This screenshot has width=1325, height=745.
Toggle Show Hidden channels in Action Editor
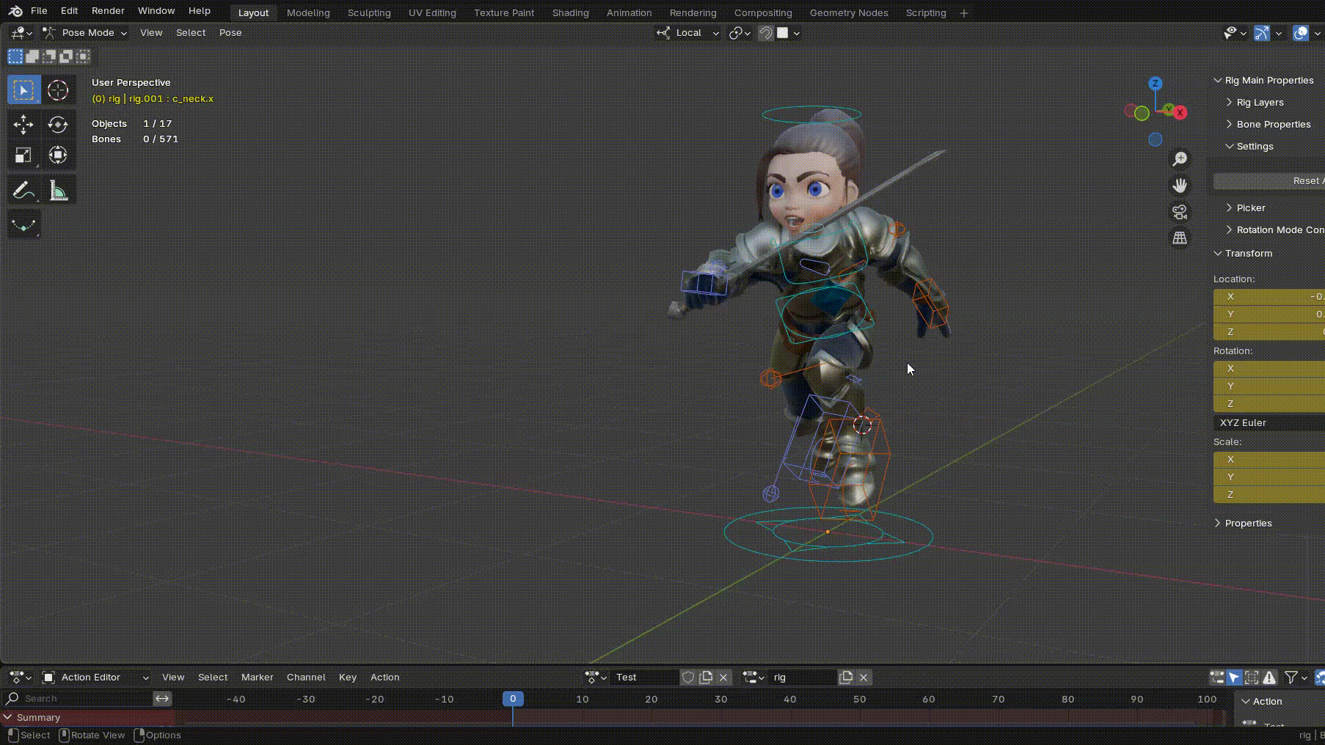tap(1252, 678)
